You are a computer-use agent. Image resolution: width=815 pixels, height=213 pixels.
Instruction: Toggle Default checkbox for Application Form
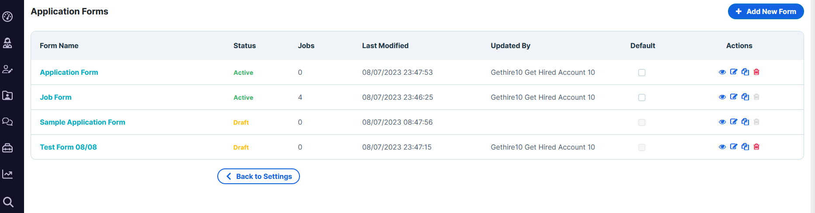click(x=642, y=73)
